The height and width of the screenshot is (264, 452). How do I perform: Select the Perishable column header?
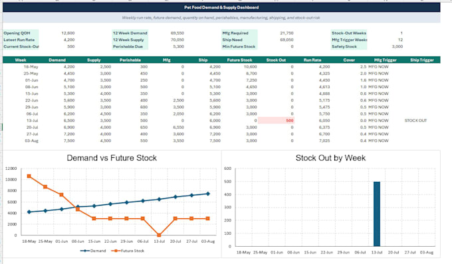[x=130, y=60]
